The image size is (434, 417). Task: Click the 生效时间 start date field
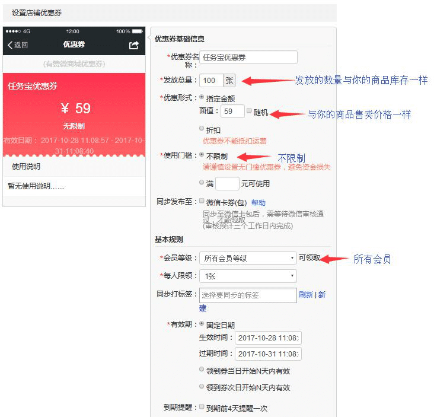coord(268,338)
